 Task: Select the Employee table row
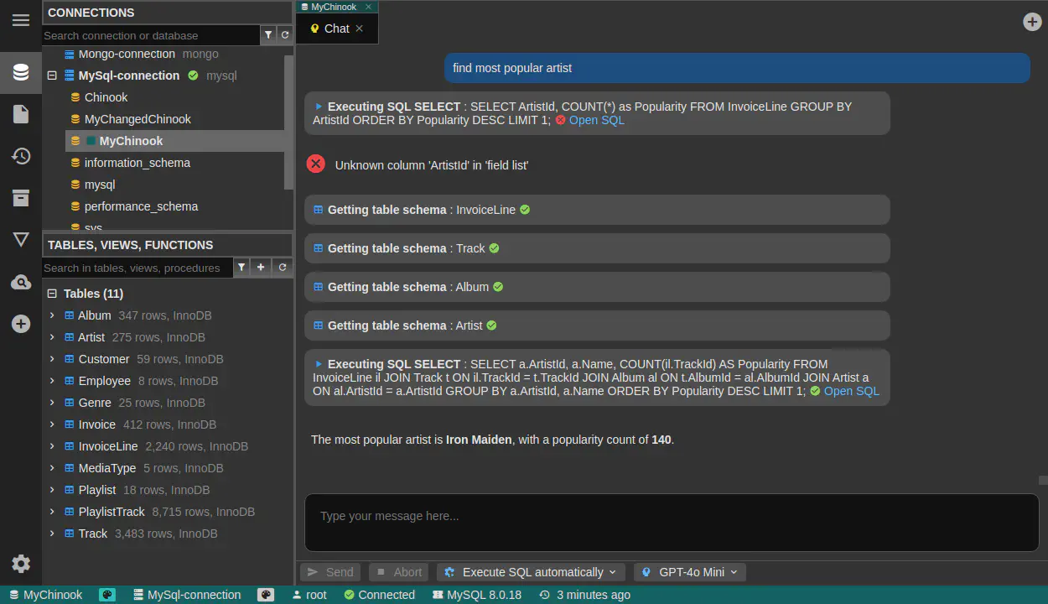coord(166,381)
